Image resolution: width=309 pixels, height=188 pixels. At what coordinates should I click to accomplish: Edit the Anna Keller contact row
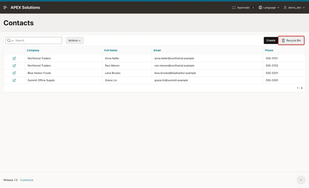click(14, 58)
